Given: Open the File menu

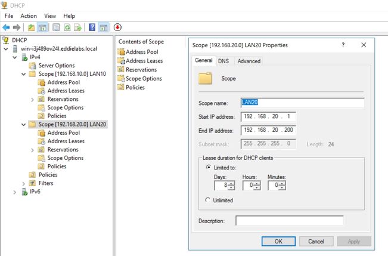Looking at the screenshot, I should click(x=9, y=16).
